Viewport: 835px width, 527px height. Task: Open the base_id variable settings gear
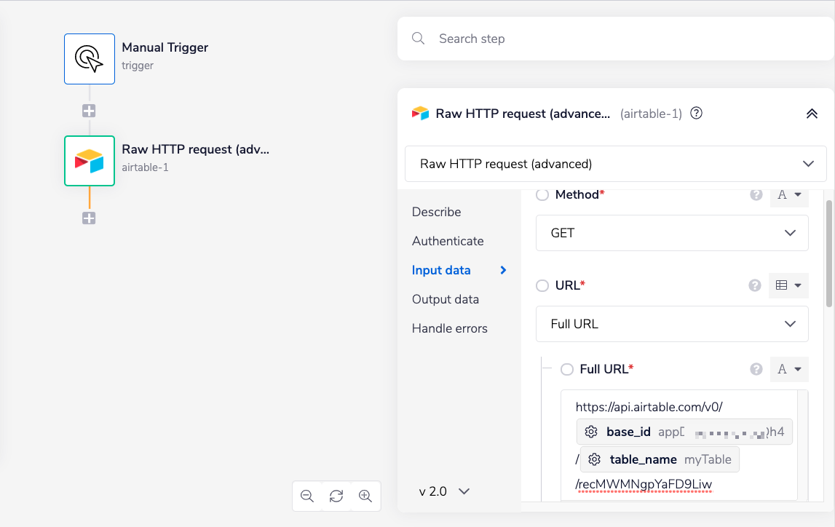592,432
